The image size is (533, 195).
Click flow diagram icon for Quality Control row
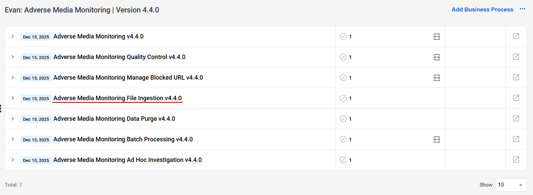[x=437, y=57]
